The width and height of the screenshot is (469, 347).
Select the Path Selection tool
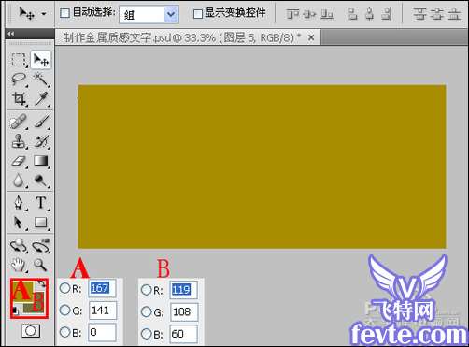pos(19,223)
